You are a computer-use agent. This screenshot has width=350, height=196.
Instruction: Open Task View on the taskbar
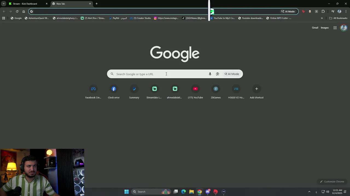pos(176,192)
